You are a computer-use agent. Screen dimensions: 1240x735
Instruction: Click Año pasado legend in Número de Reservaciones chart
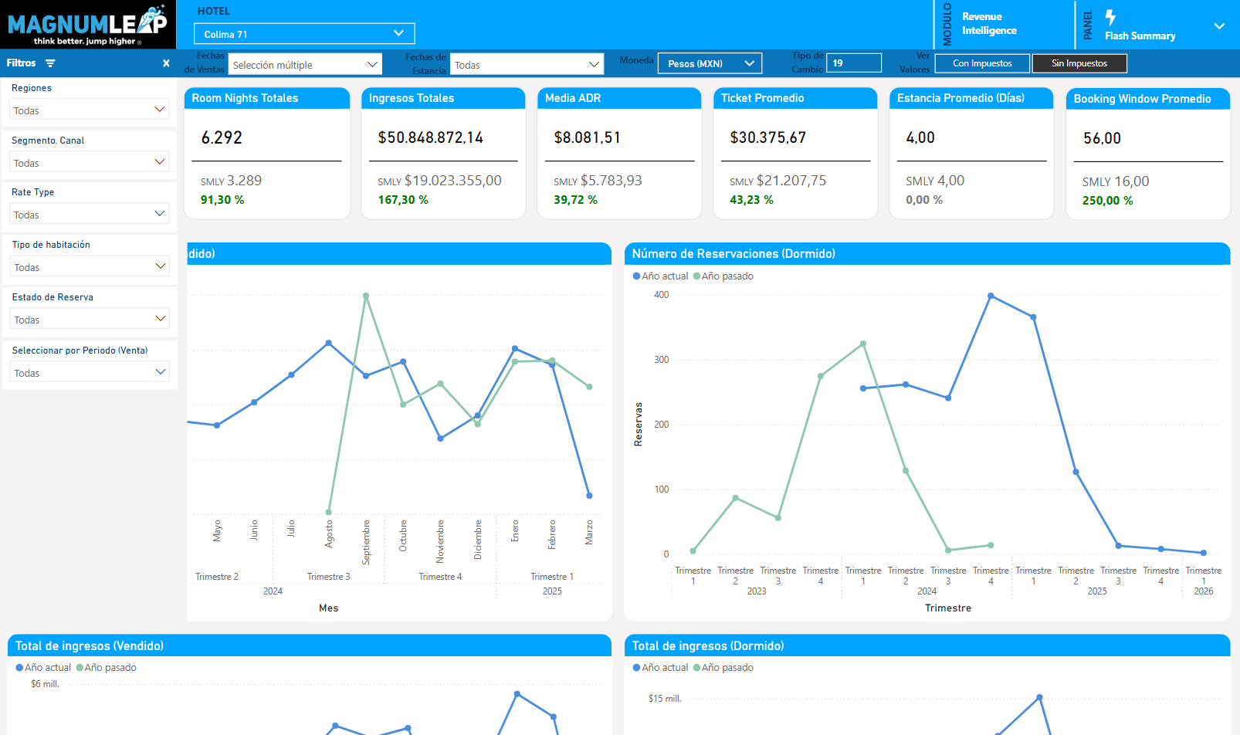(723, 276)
